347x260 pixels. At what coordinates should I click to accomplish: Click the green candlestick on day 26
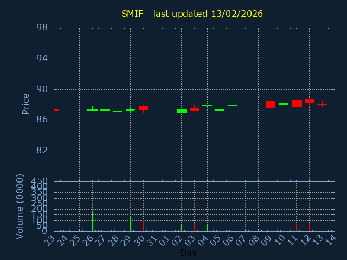click(92, 110)
